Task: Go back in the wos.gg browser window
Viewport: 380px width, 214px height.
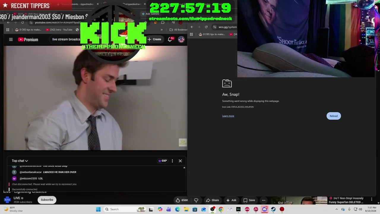Action: point(192,27)
